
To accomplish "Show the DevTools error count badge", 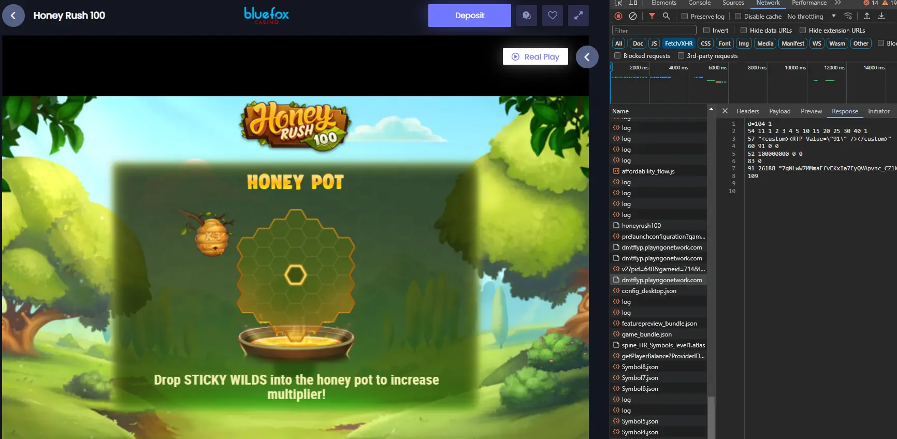I will 871,3.
